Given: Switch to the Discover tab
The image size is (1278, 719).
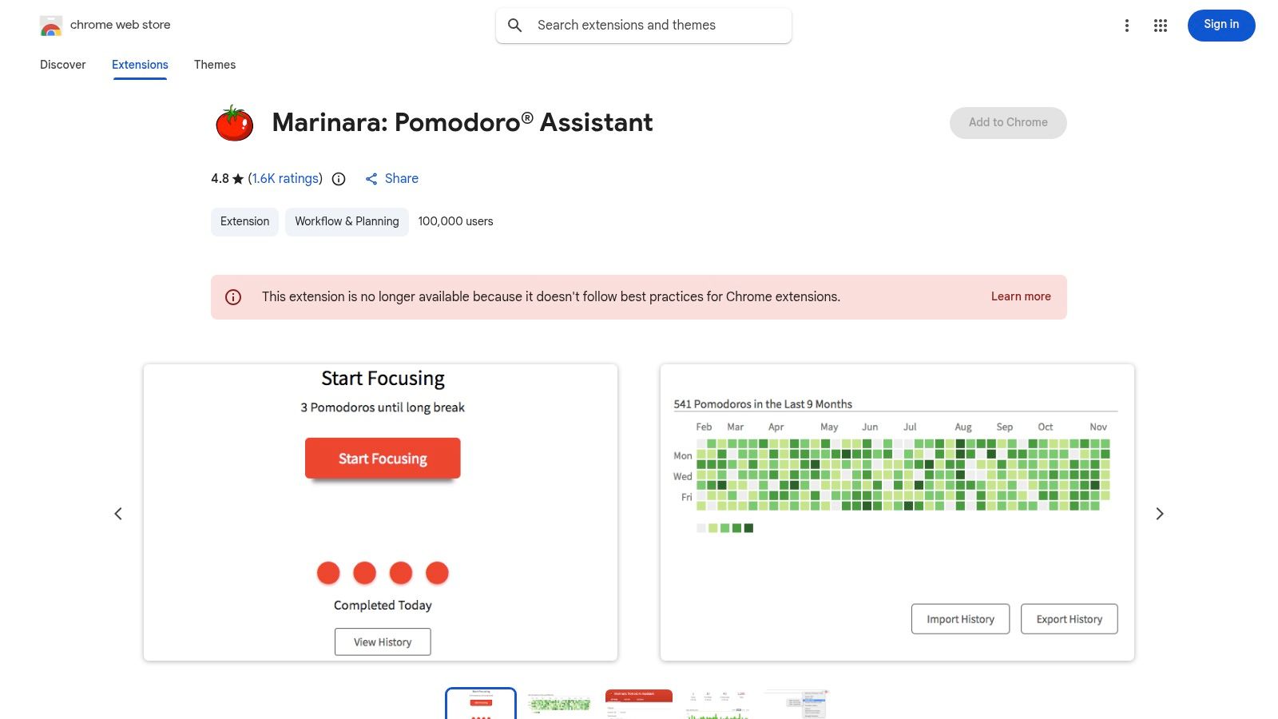Looking at the screenshot, I should [62, 65].
